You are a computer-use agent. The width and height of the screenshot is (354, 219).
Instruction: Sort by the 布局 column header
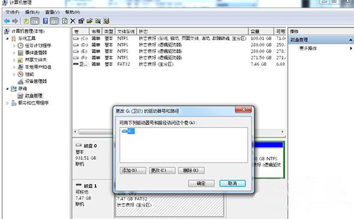point(96,32)
